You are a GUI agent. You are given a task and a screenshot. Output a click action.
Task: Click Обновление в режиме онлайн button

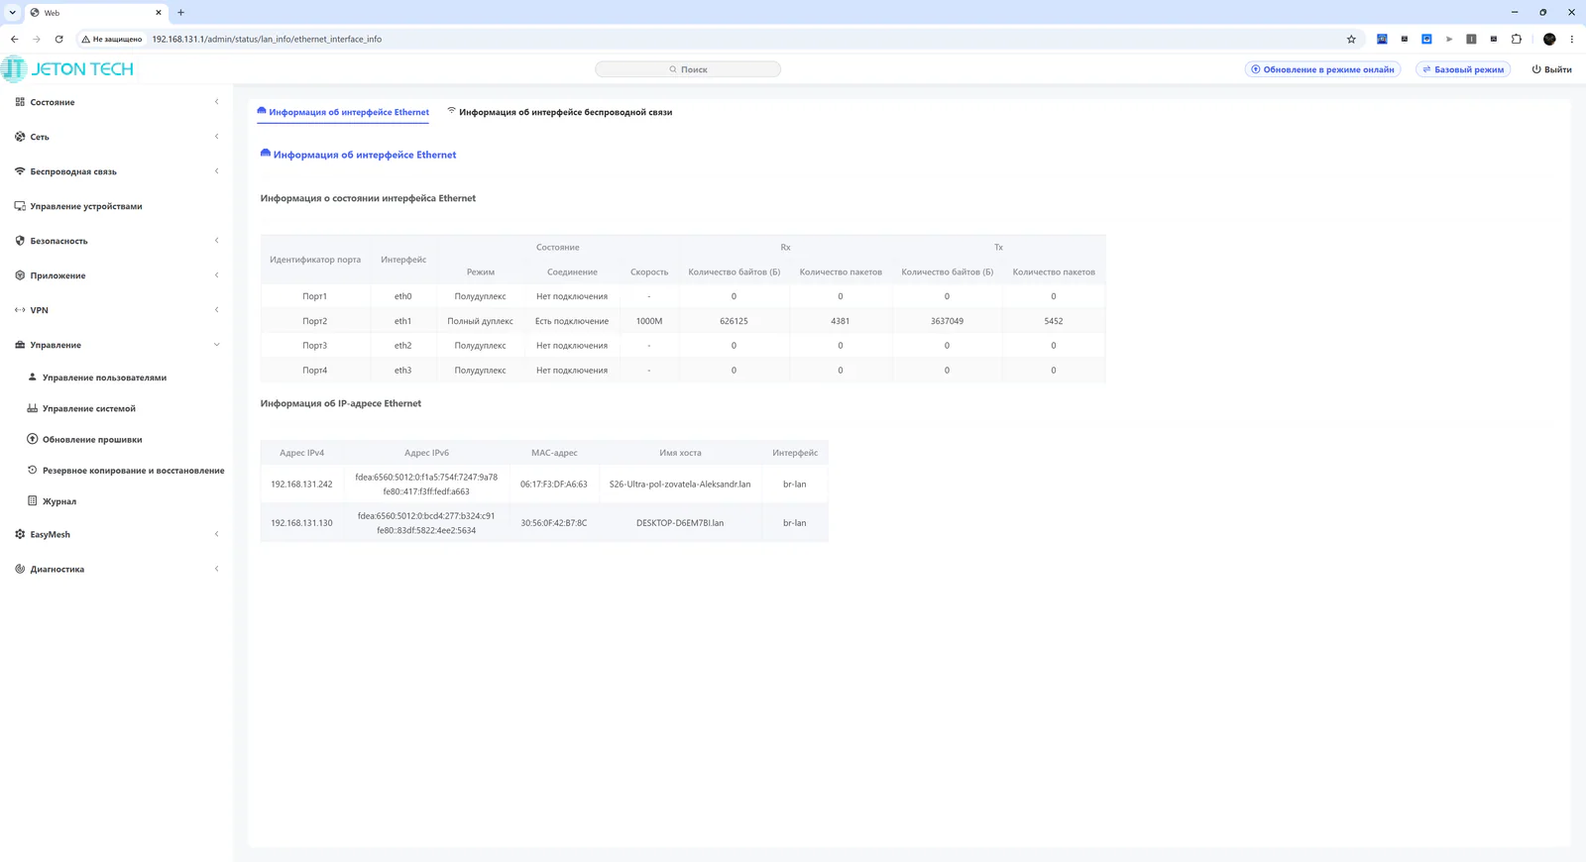click(1322, 69)
